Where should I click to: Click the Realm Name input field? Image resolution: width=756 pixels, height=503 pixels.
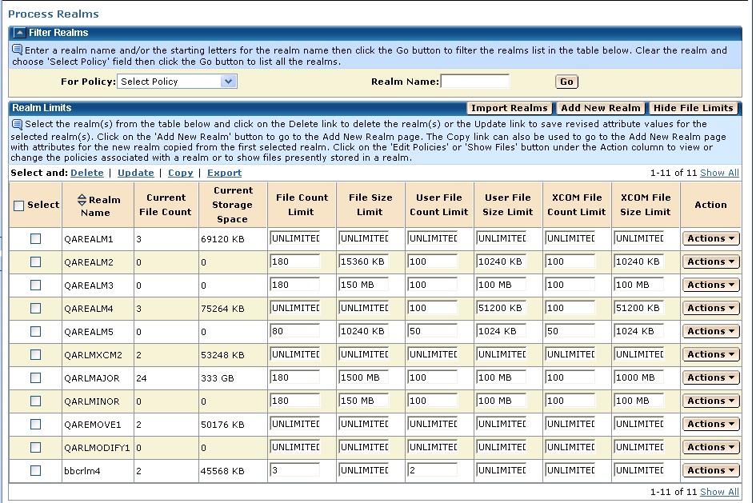(475, 82)
